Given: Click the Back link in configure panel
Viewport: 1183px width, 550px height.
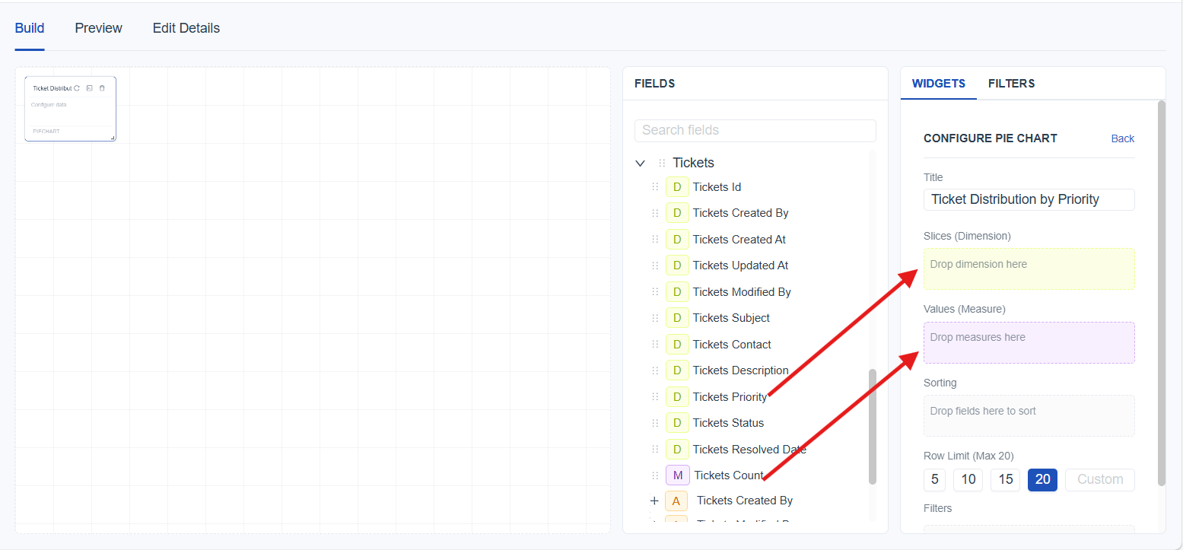Looking at the screenshot, I should click(1122, 138).
